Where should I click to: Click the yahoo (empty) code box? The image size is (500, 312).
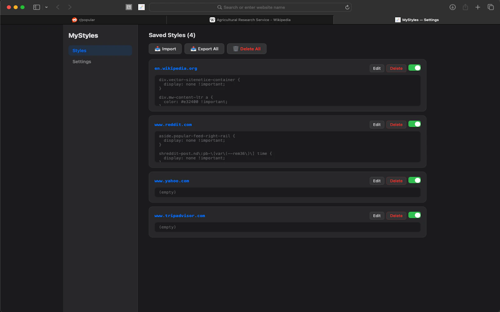coord(287,192)
